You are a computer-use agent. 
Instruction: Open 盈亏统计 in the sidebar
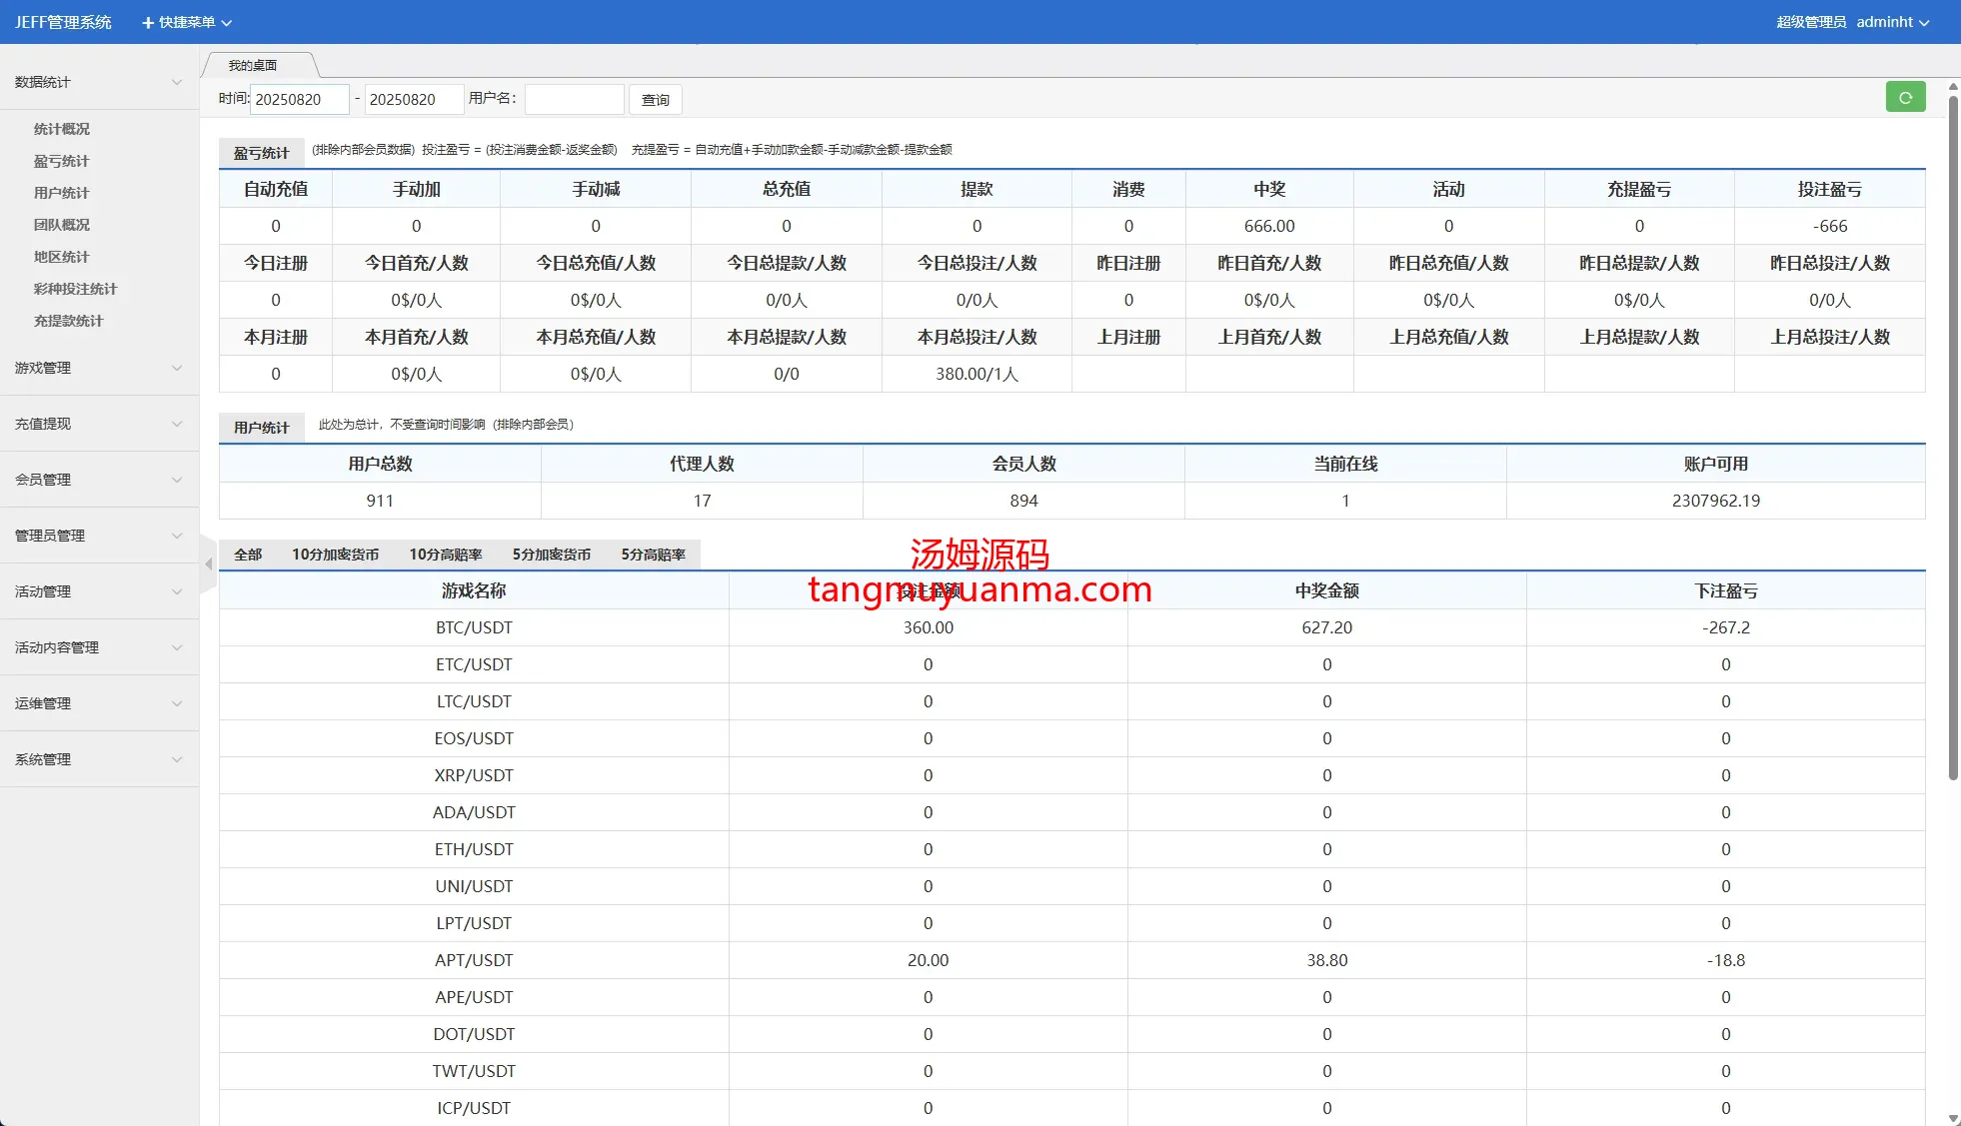point(61,161)
